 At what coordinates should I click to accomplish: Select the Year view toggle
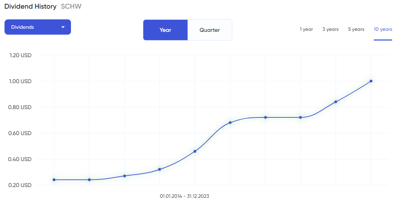pyautogui.click(x=165, y=30)
